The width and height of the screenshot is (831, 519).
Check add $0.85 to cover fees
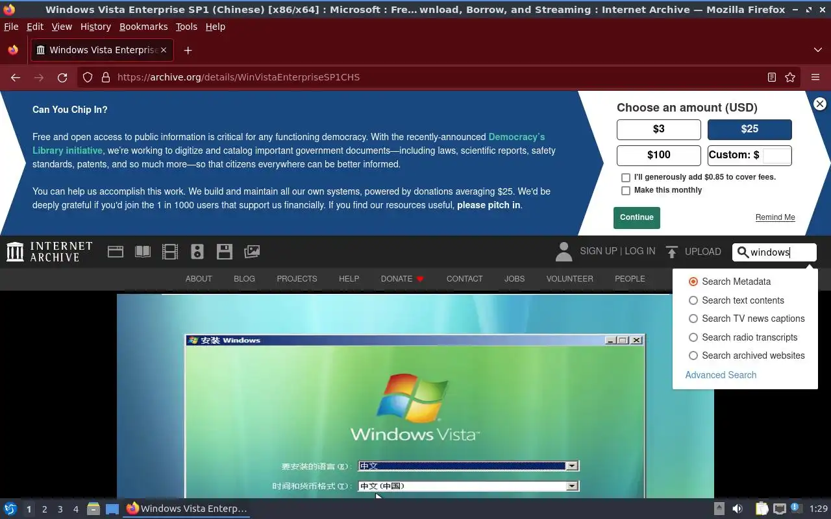[626, 177]
